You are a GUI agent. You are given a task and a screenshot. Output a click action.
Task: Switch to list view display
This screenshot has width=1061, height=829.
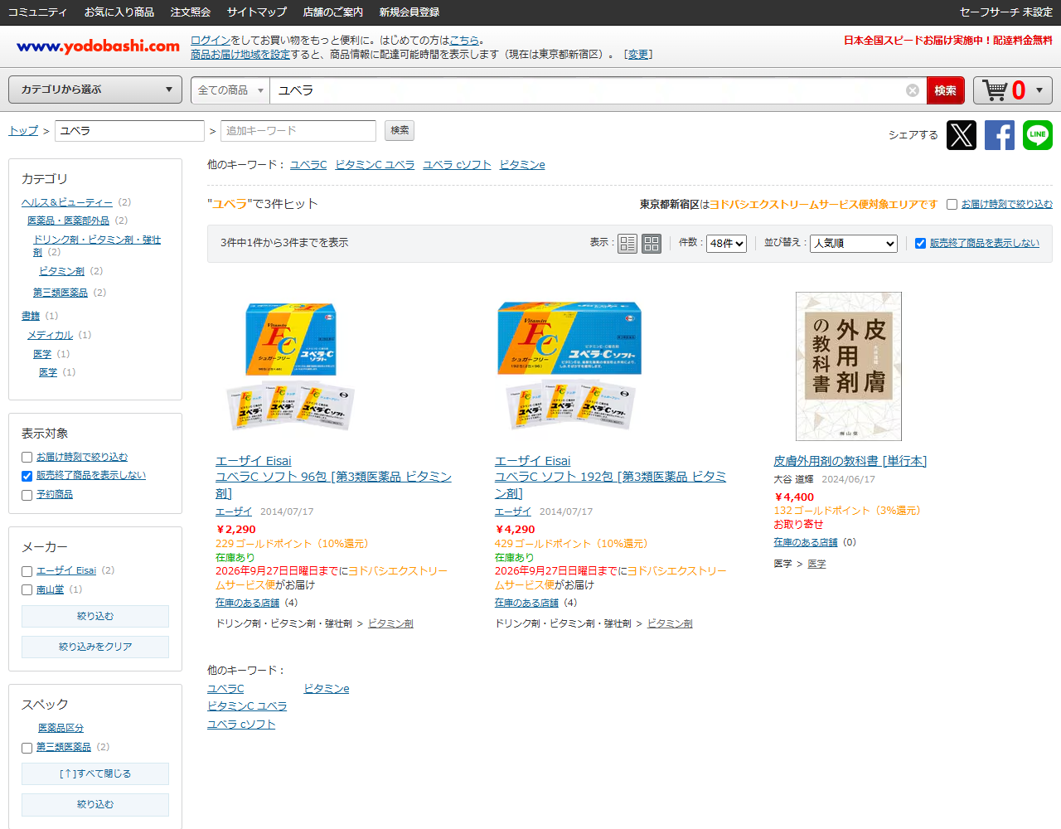coord(627,244)
